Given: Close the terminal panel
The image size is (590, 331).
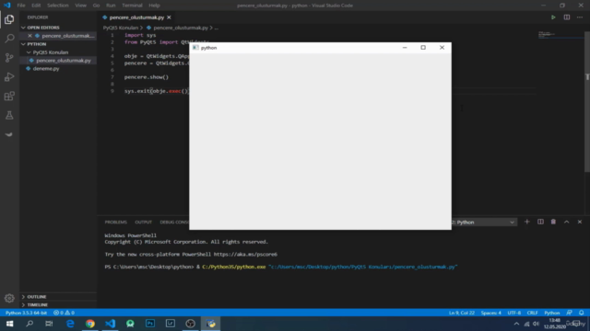Looking at the screenshot, I should point(580,222).
